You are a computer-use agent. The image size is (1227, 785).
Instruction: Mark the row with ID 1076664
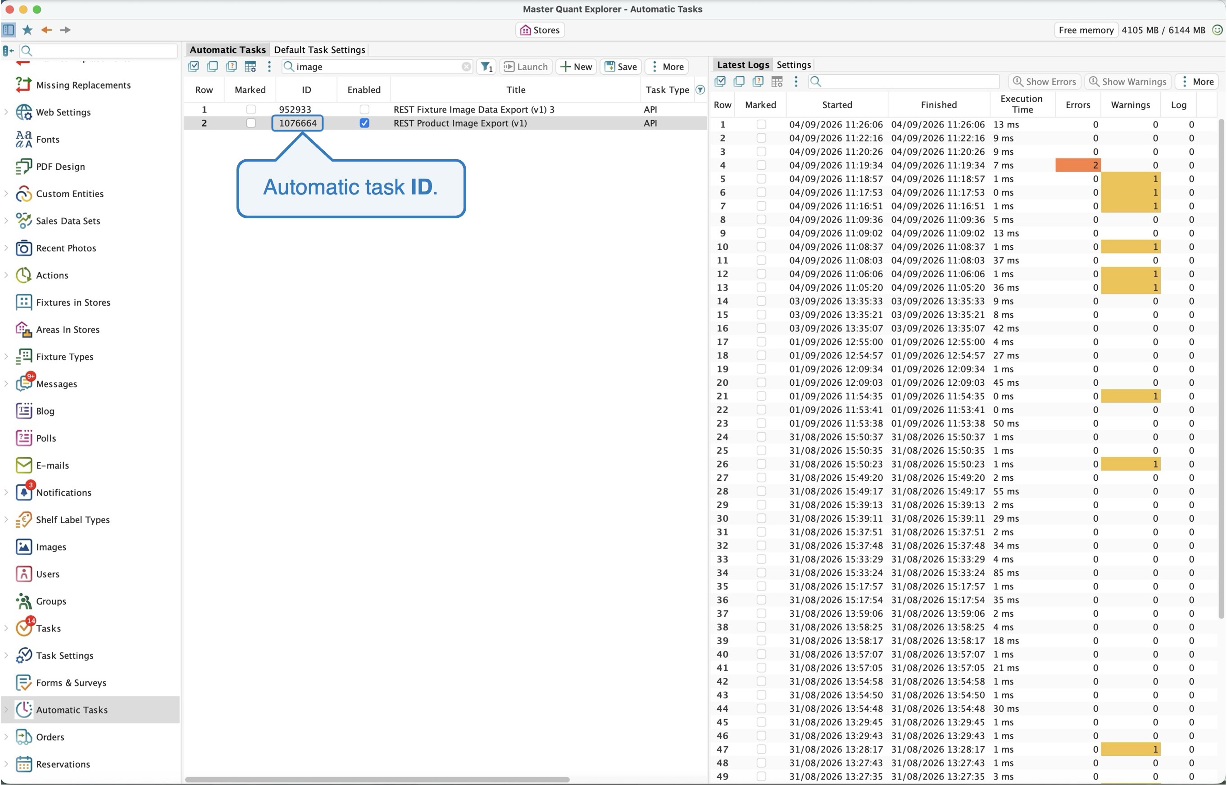tap(250, 123)
